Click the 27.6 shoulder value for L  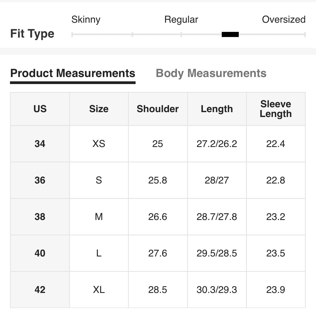[x=158, y=253]
